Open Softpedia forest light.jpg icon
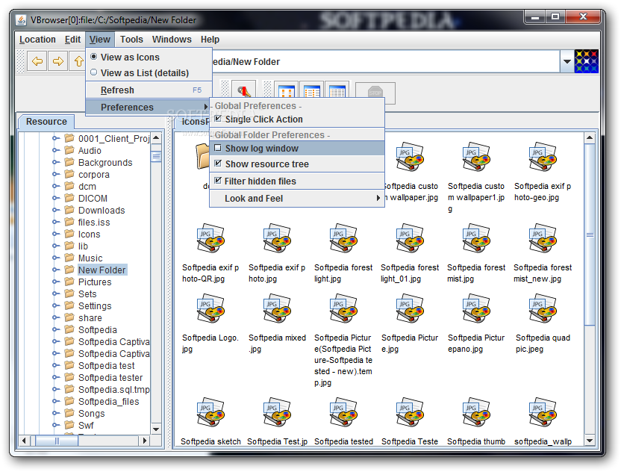Image resolution: width=621 pixels, height=472 pixels. [343, 239]
